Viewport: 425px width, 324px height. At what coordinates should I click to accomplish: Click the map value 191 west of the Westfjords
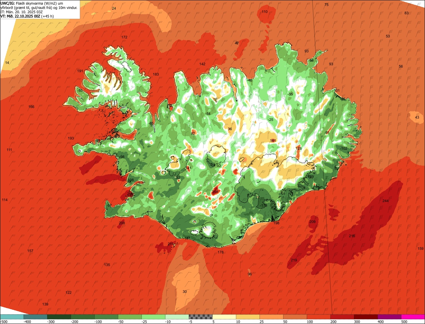pyautogui.click(x=80, y=71)
